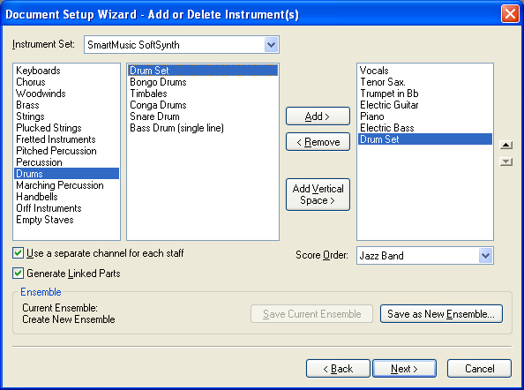
Task: Save as New Ensemble
Action: click(441, 314)
